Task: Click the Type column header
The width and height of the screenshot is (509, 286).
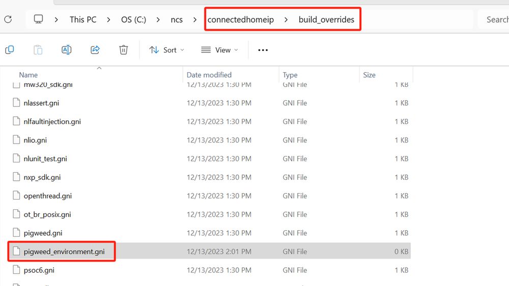Action: coord(290,75)
